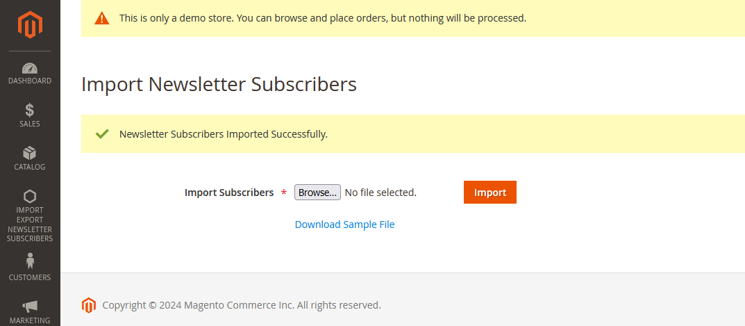Viewport: 745px width, 326px height.
Task: Click the 'No file selected.' file field
Action: [x=380, y=193]
